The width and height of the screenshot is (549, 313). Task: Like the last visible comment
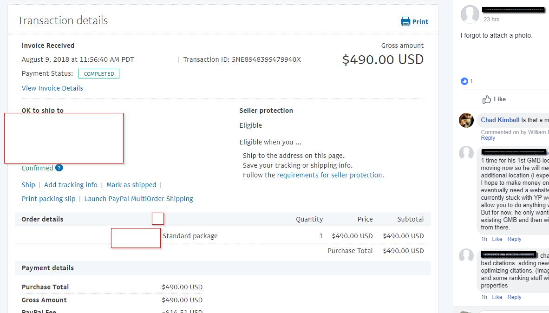tap(497, 297)
